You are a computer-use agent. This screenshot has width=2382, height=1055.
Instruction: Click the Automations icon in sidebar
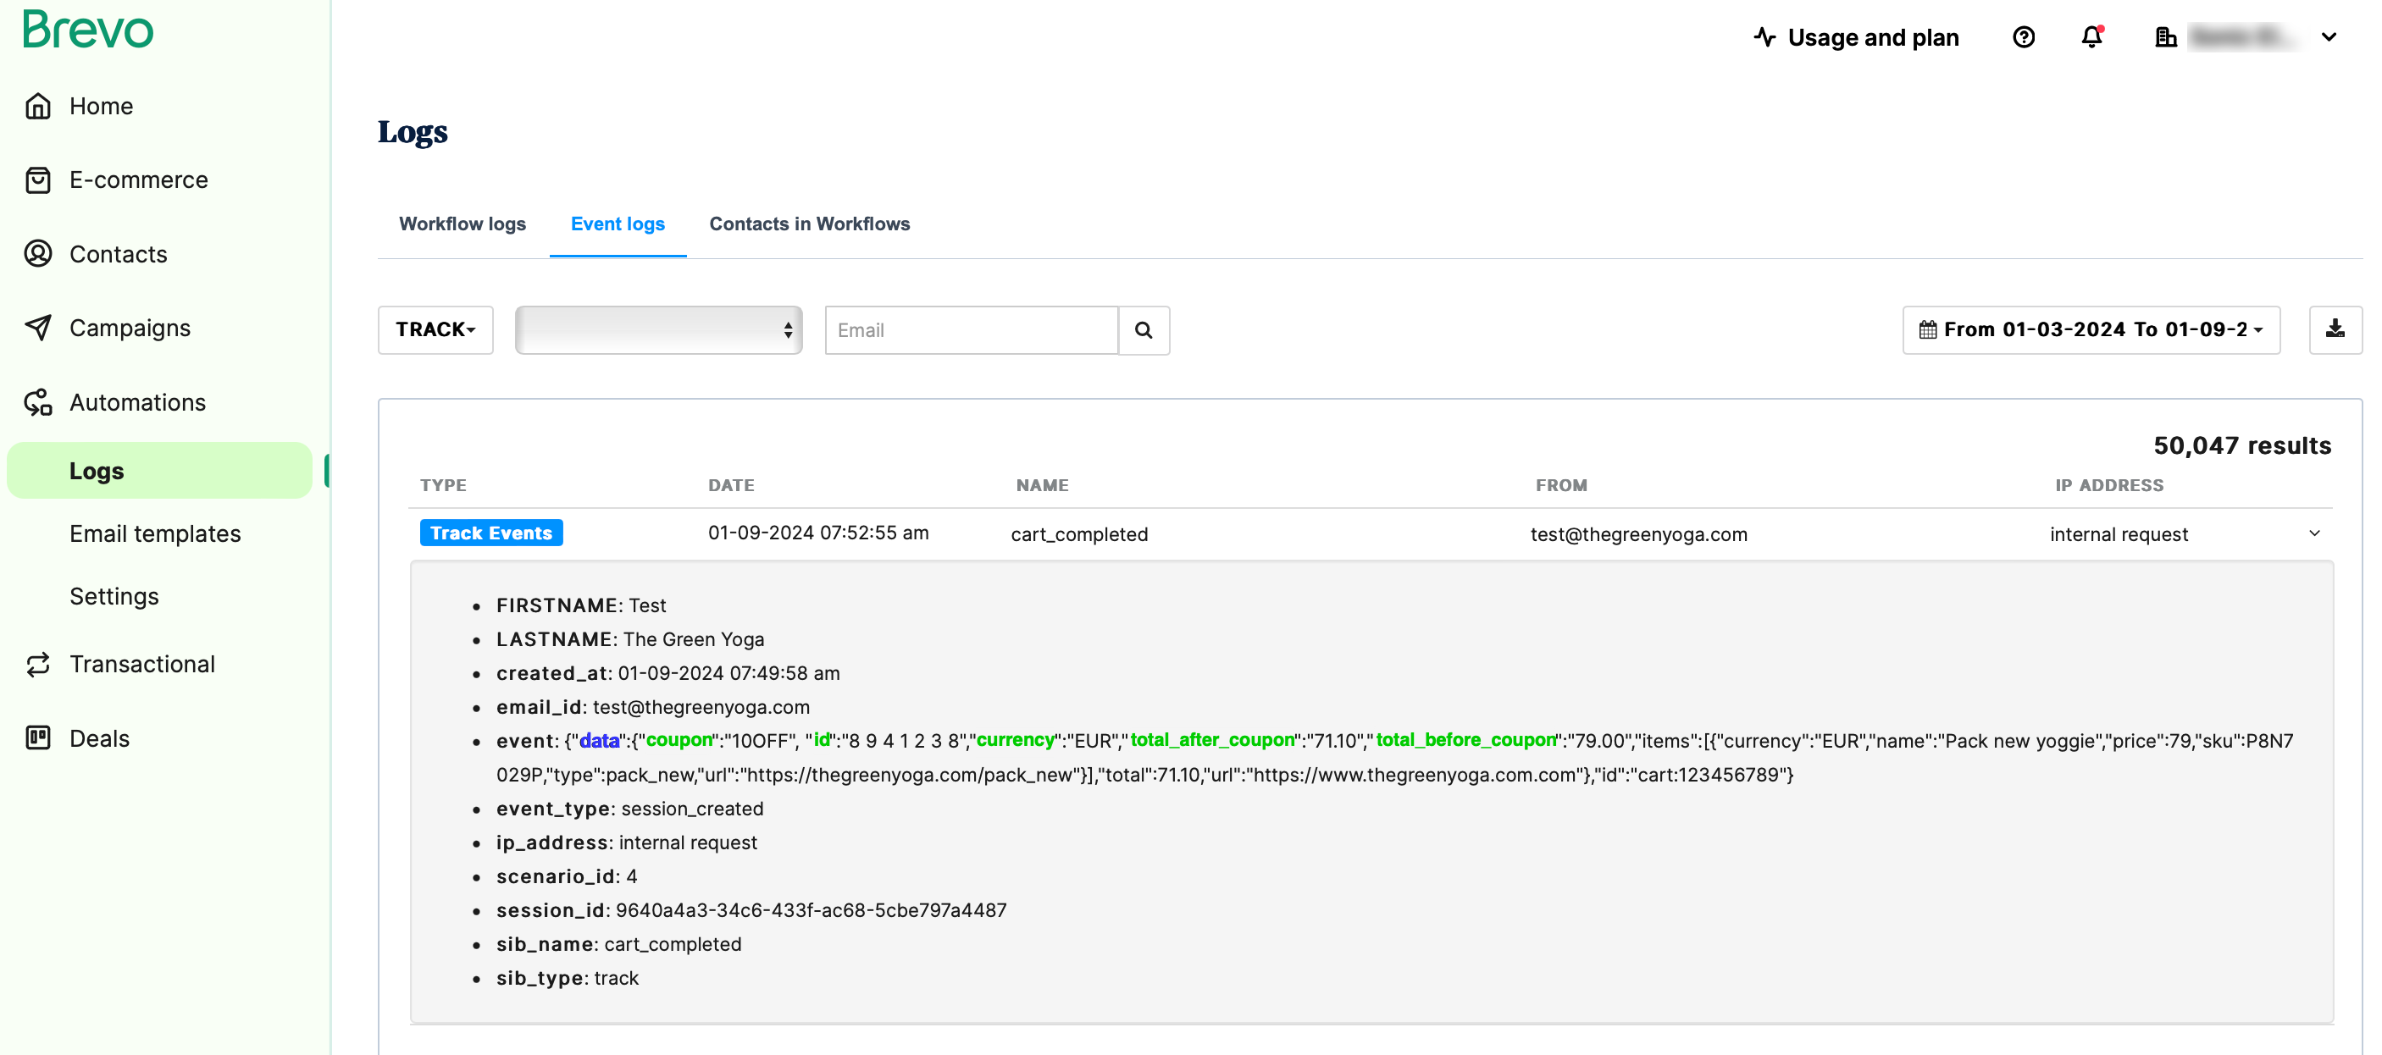click(38, 402)
